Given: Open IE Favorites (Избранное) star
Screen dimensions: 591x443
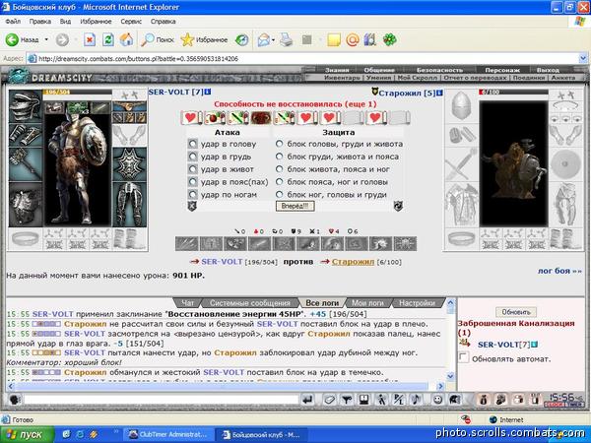Looking at the screenshot, I should [x=204, y=39].
